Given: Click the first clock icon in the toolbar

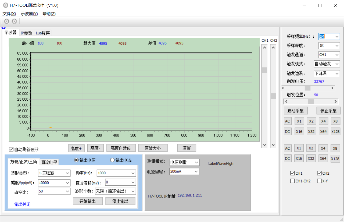Looking at the screenshot, I should [x=7, y=21].
